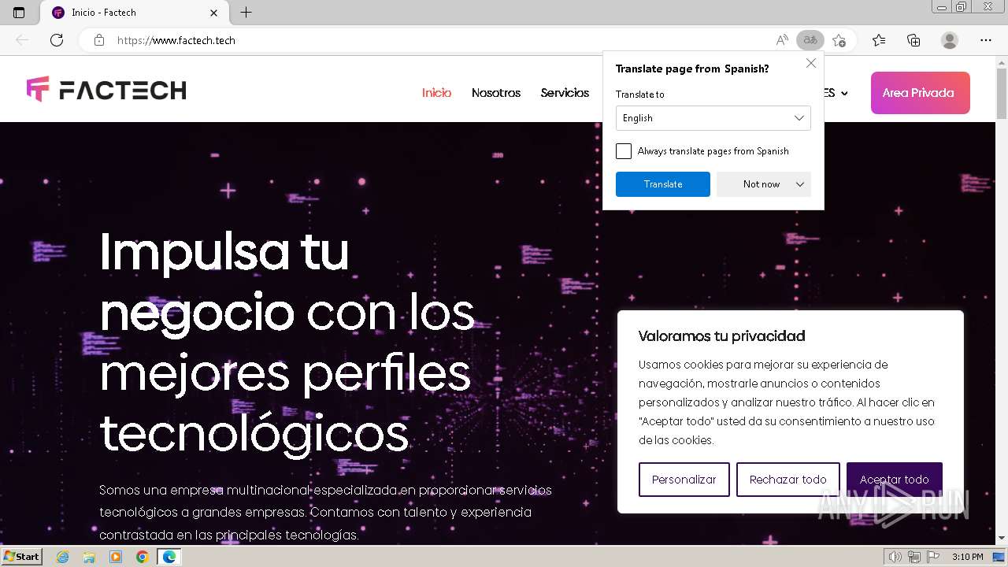This screenshot has height=567, width=1008.
Task: Open the Favorites list
Action: tap(879, 40)
